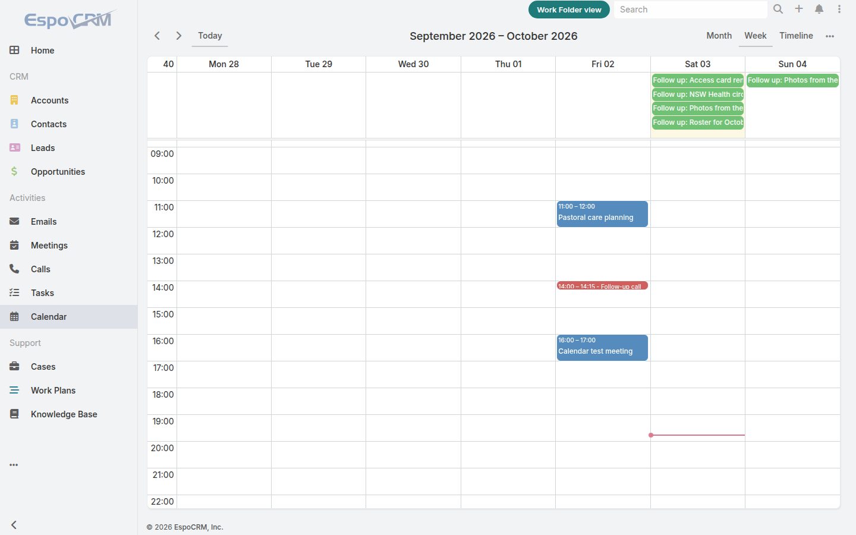Go to Contacts list
The width and height of the screenshot is (856, 535).
click(x=68, y=124)
